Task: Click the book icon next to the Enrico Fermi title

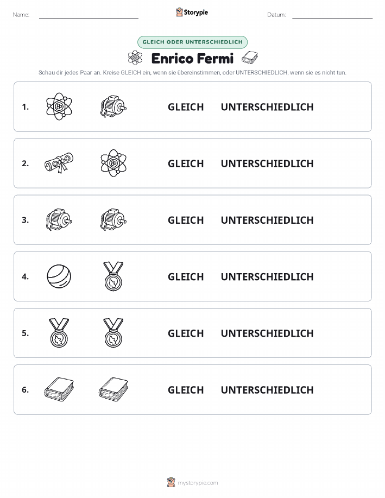Action: (250, 58)
